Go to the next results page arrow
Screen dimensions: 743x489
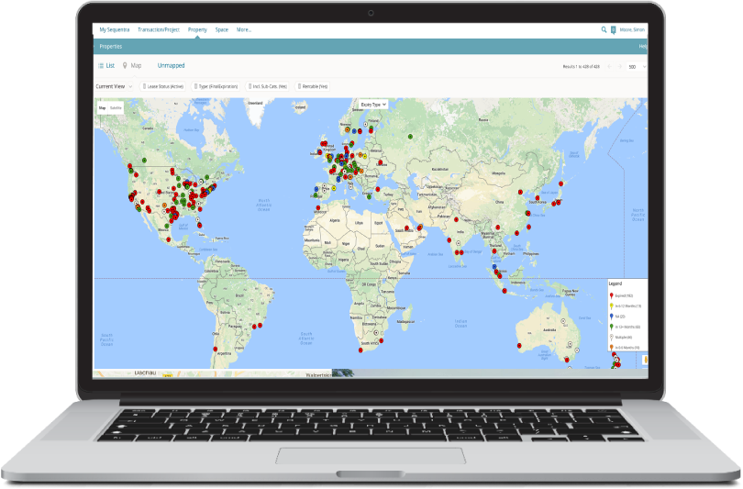[x=620, y=67]
